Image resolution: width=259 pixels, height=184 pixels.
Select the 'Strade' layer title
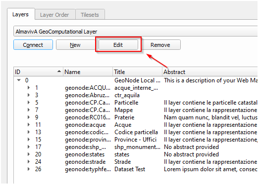(122, 162)
